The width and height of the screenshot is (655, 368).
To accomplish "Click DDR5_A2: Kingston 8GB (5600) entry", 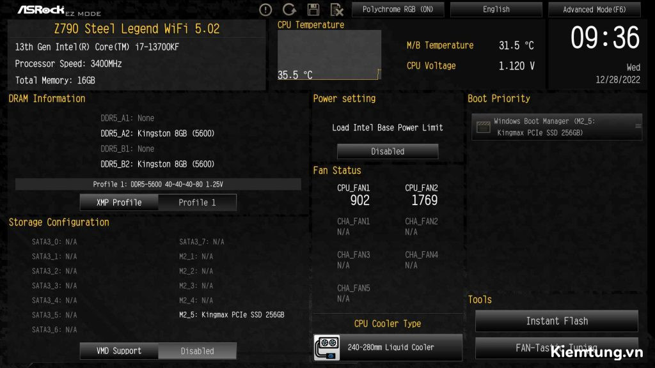I will tap(157, 134).
